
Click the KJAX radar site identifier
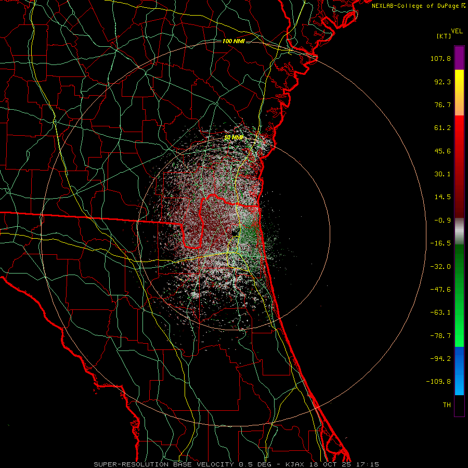tap(294, 464)
